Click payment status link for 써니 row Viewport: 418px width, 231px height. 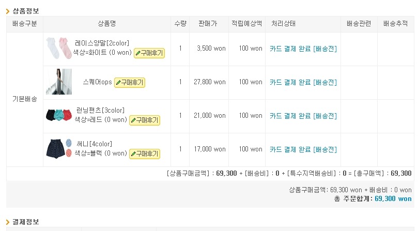pyautogui.click(x=303, y=149)
